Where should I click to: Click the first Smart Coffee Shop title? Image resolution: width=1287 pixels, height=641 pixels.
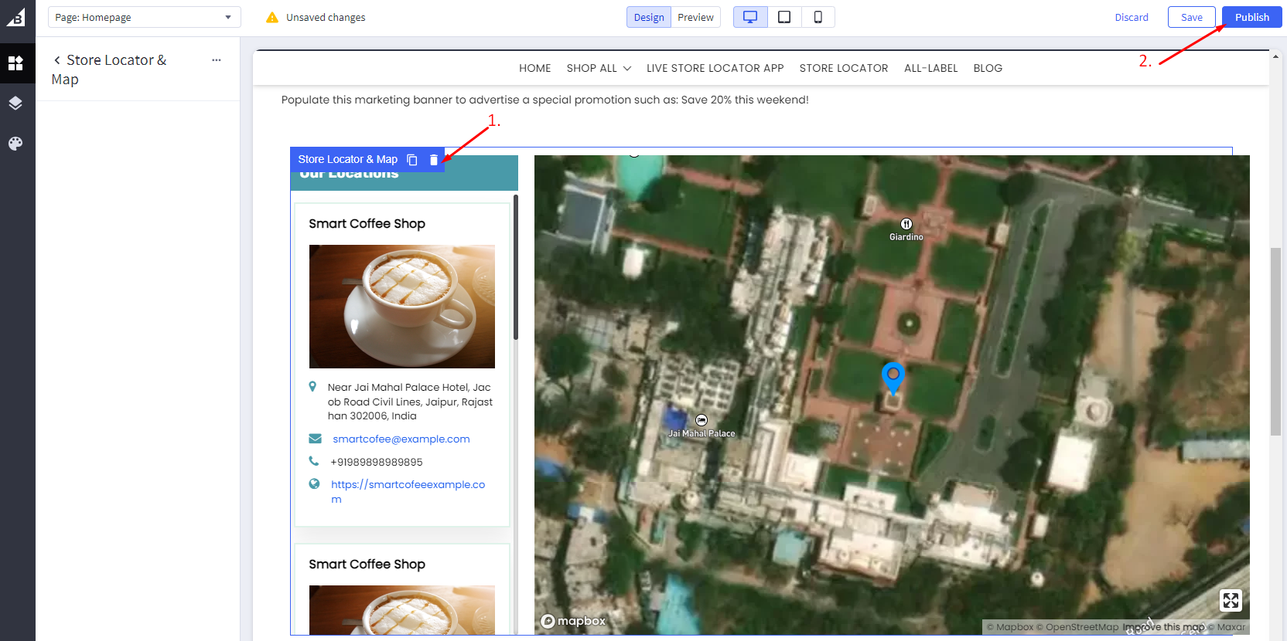coord(367,223)
